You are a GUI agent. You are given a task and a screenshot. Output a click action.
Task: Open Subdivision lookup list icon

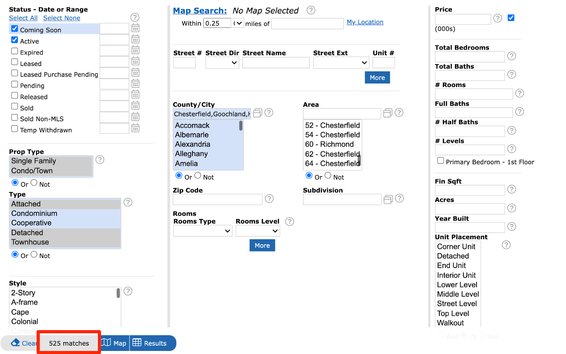coord(388,199)
